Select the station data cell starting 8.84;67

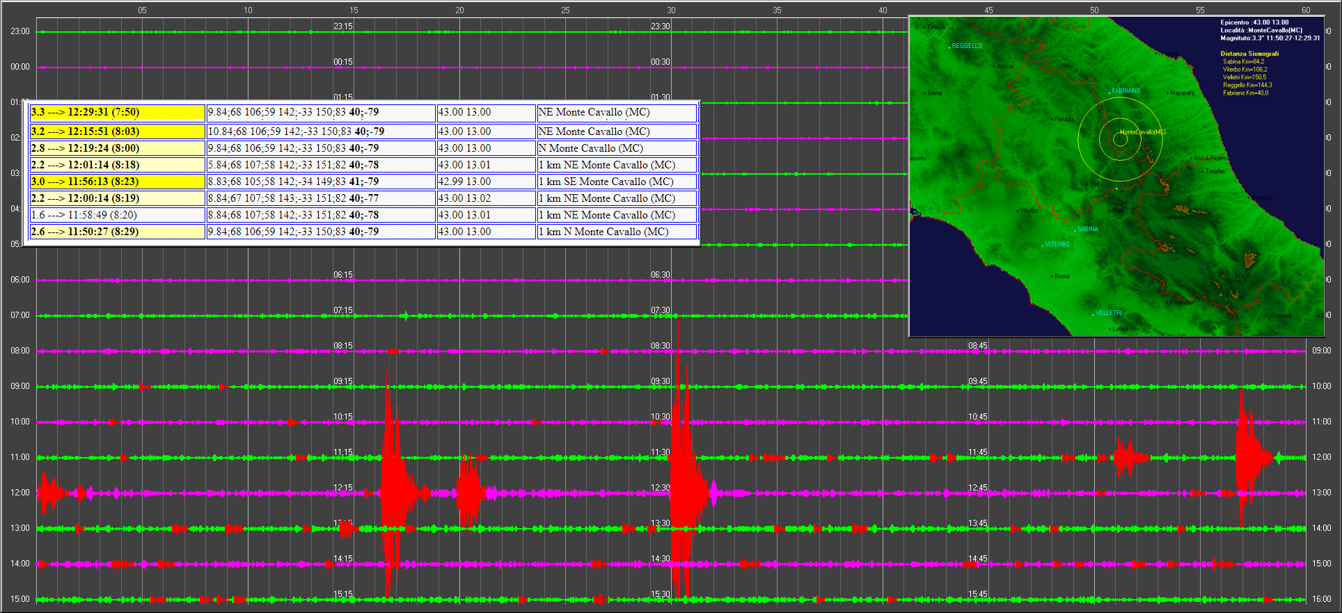(321, 198)
